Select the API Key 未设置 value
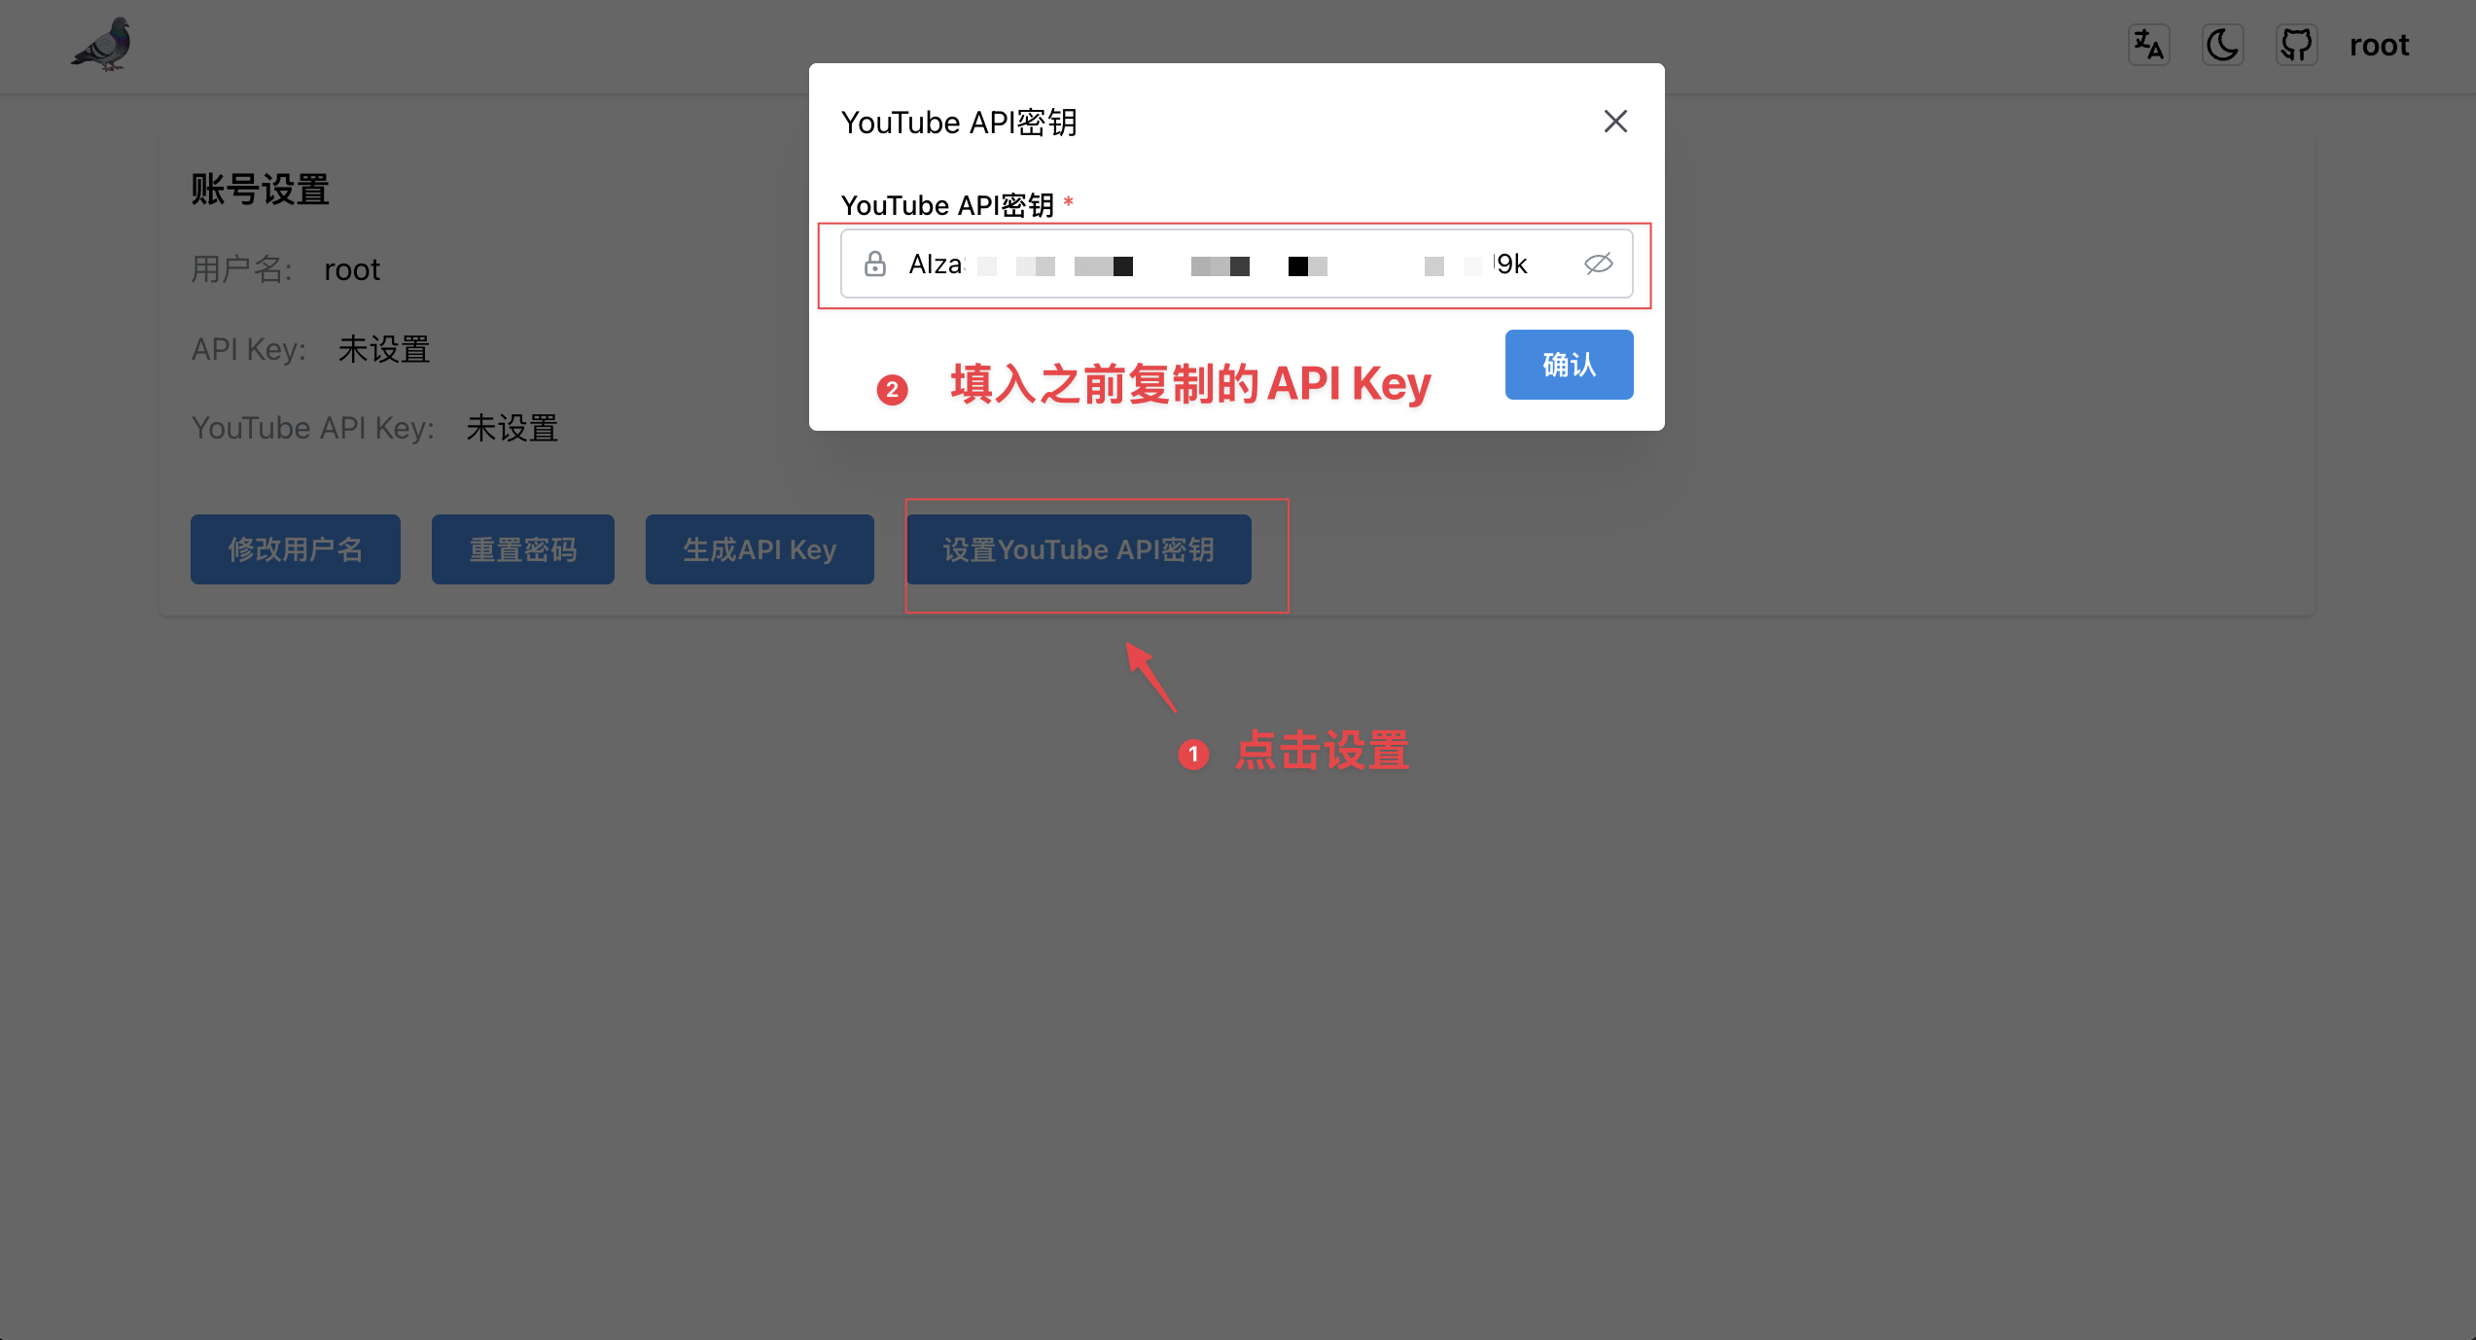Viewport: 2476px width, 1340px height. 384,349
